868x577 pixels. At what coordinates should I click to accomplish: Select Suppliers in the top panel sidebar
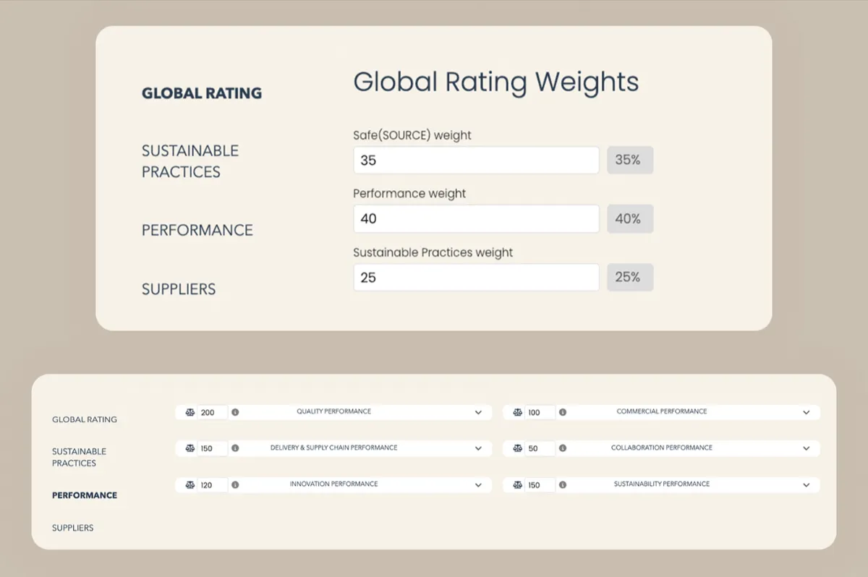[x=179, y=289]
